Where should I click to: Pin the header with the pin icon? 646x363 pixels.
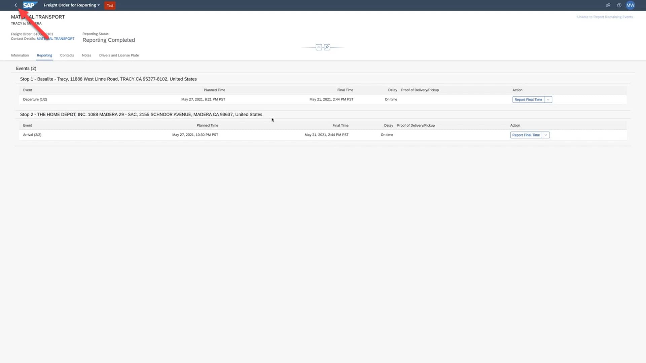(x=327, y=47)
